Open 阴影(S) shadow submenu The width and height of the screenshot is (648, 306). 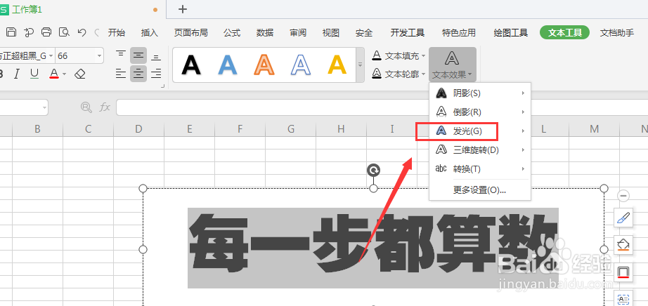coord(480,93)
